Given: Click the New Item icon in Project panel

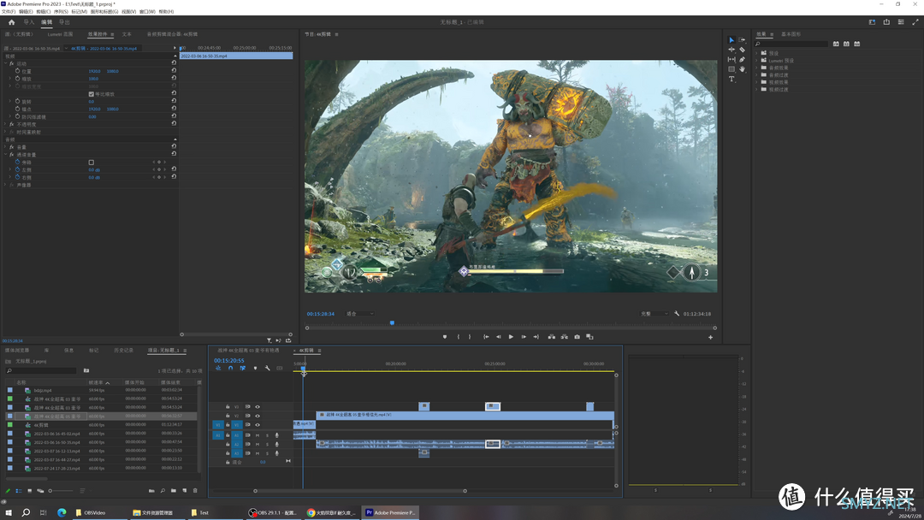Looking at the screenshot, I should point(185,491).
